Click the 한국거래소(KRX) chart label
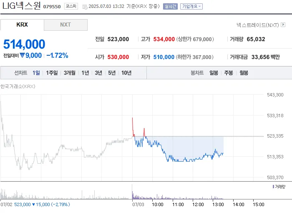 [x=18, y=86]
